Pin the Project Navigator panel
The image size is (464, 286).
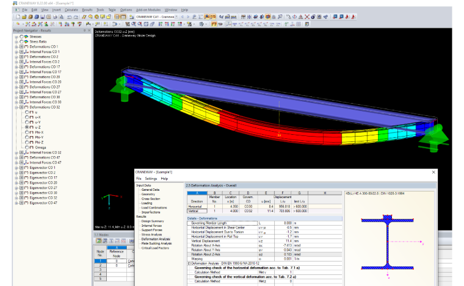point(85,30)
